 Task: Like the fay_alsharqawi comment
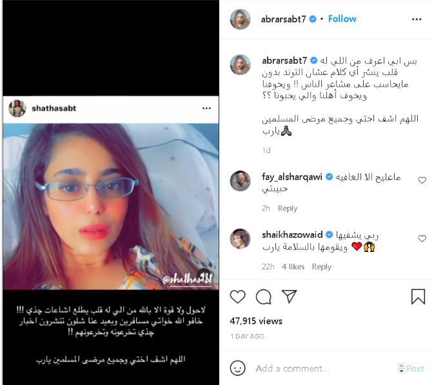pos(422,180)
